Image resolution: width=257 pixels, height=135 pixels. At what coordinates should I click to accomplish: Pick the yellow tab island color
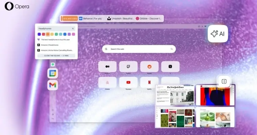click(x=52, y=34)
